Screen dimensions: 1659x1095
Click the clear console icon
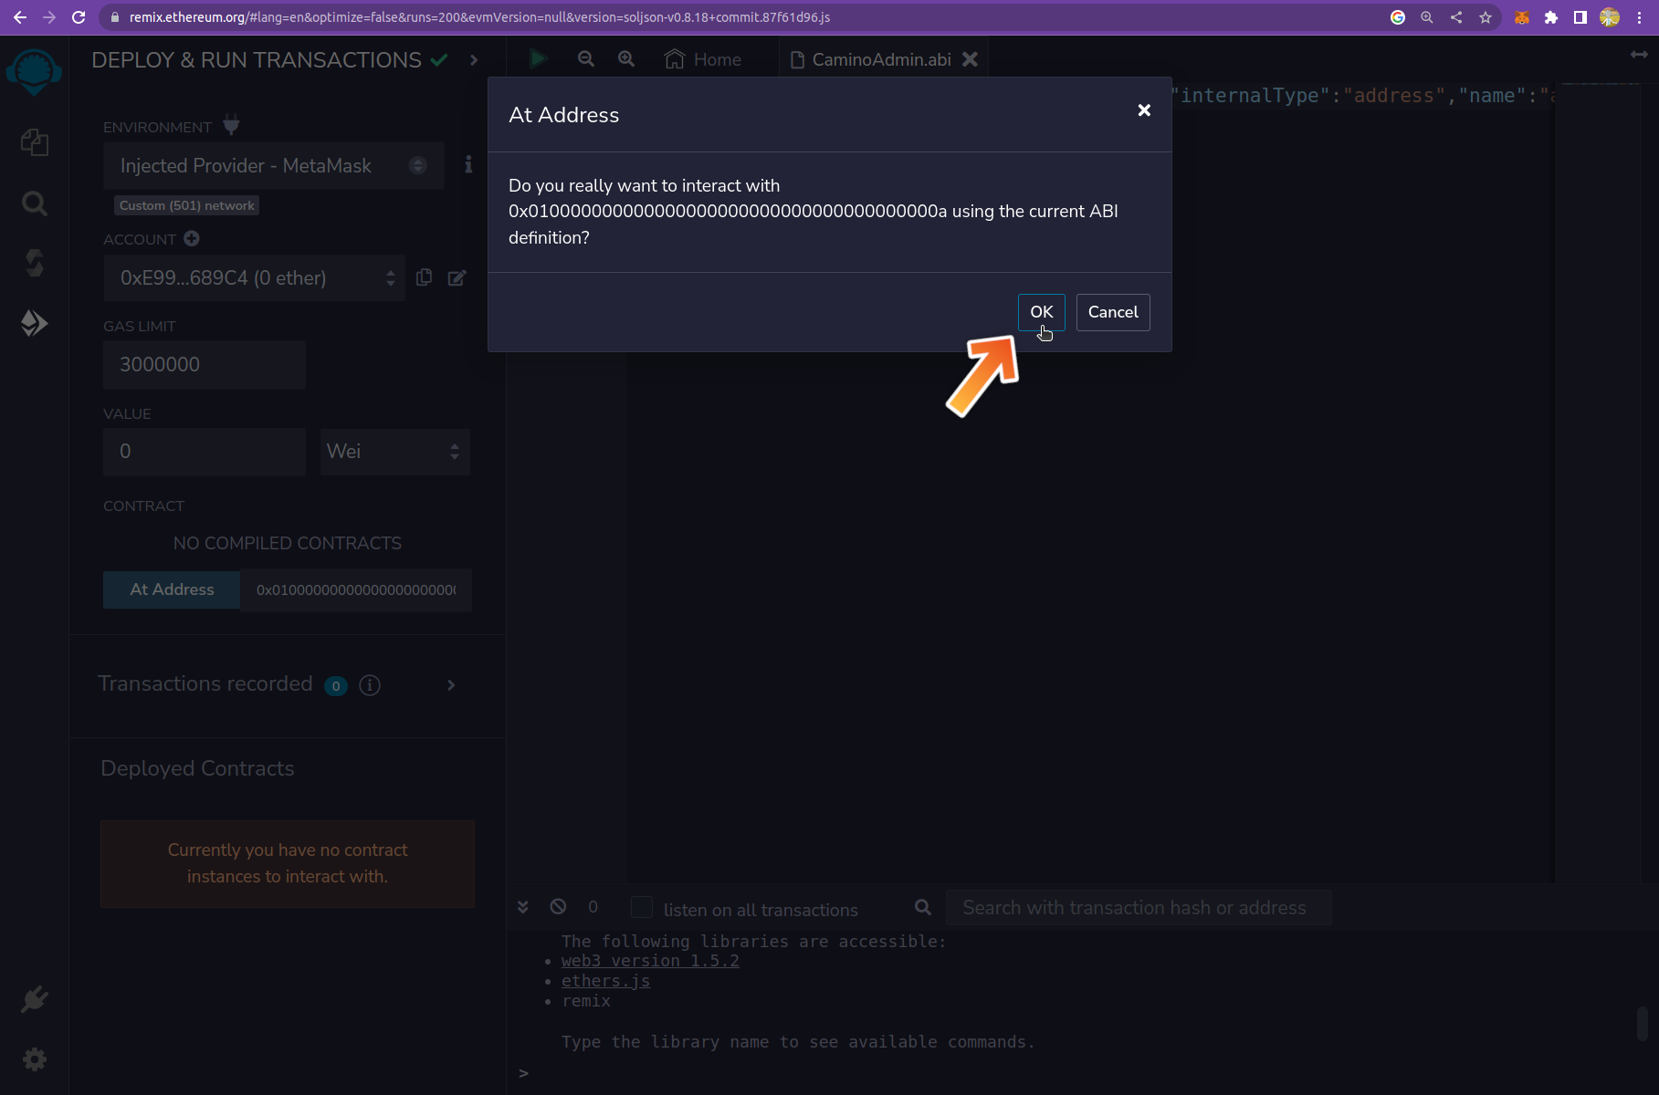[x=558, y=907]
